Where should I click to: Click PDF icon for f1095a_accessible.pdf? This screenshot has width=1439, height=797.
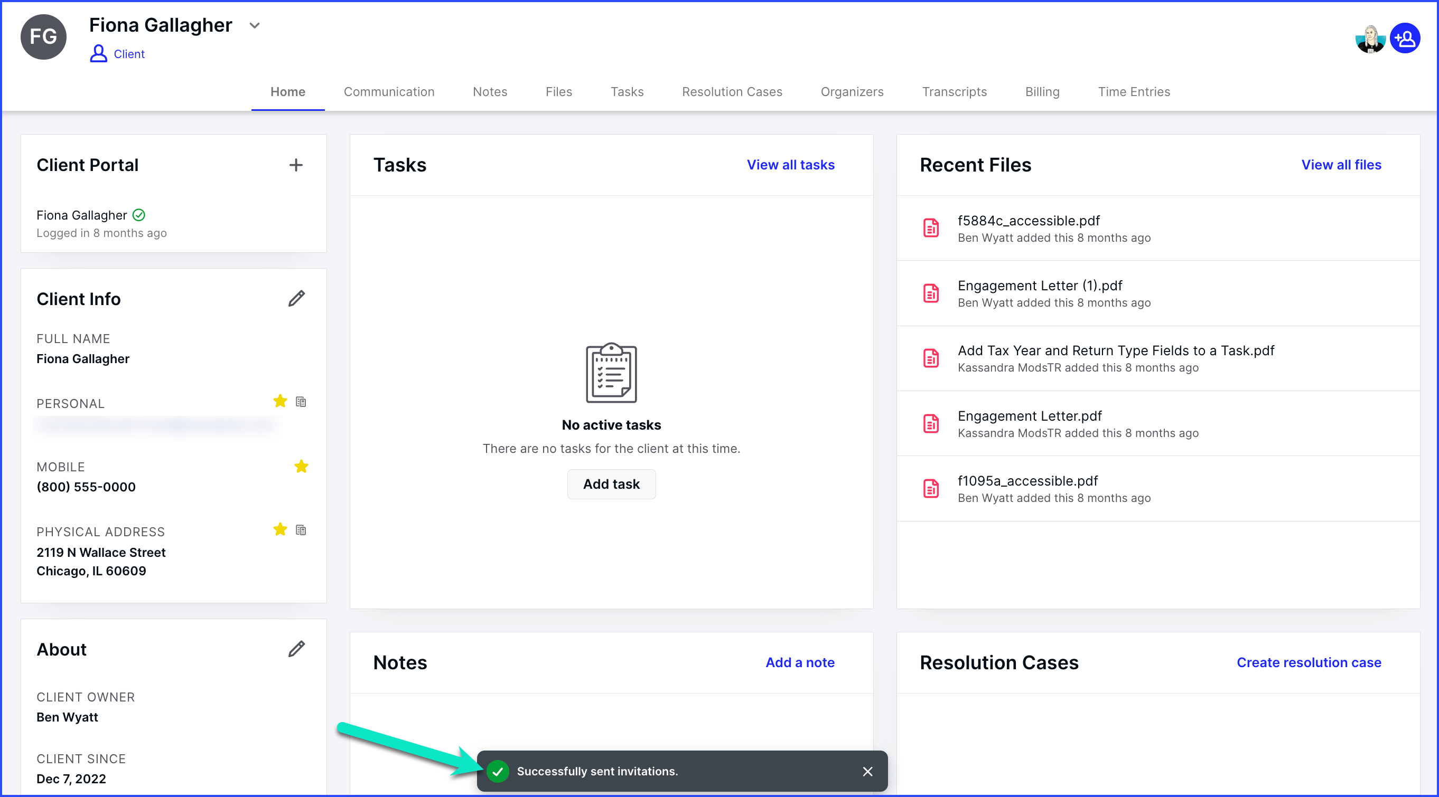point(931,489)
